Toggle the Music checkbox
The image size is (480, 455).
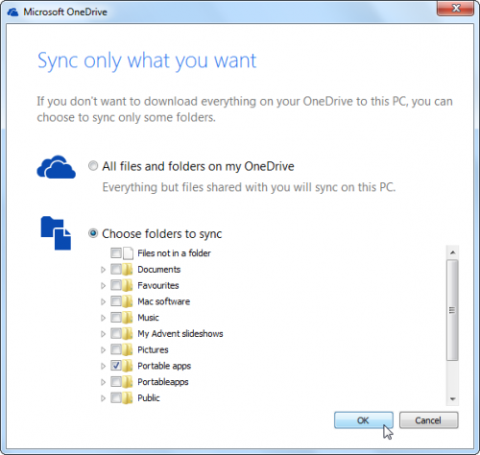116,318
